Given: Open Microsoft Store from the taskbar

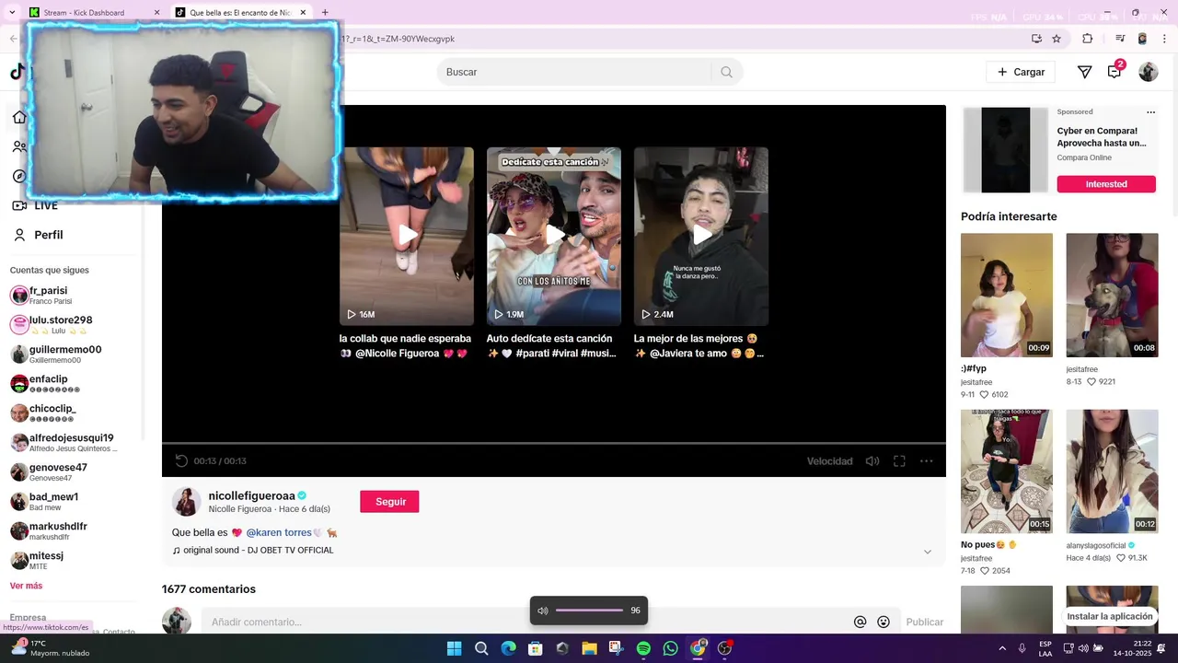Looking at the screenshot, I should (x=535, y=648).
